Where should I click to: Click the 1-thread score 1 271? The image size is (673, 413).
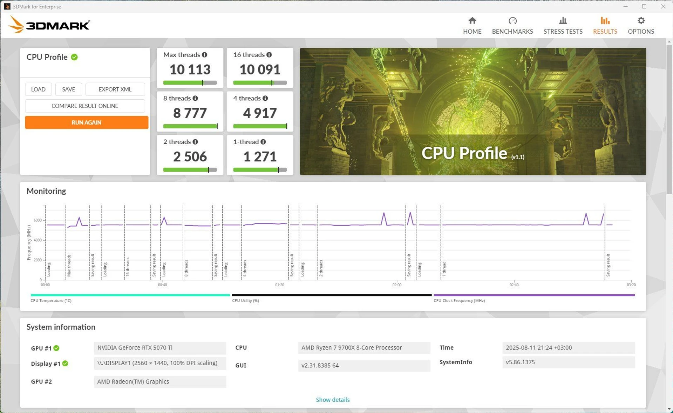pos(260,156)
